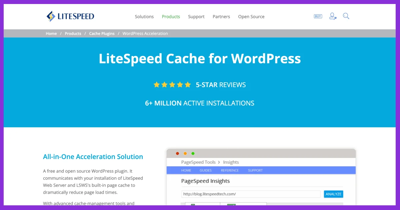This screenshot has height=210, width=400.
Task: Open the BUY icon in header
Action: [x=318, y=16]
